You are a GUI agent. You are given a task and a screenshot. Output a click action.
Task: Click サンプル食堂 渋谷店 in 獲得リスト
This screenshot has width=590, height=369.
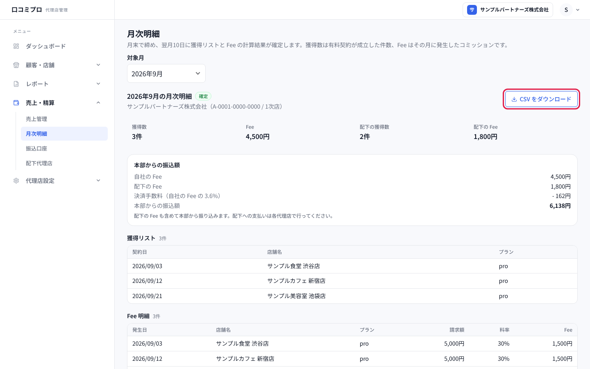pyautogui.click(x=294, y=266)
